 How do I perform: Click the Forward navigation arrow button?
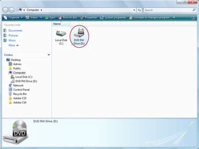[x=12, y=10]
